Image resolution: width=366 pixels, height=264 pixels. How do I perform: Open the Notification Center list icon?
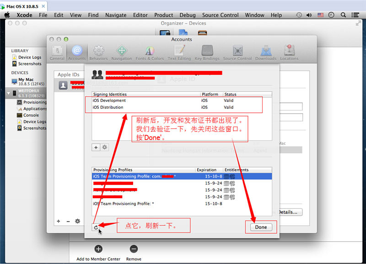click(355, 15)
